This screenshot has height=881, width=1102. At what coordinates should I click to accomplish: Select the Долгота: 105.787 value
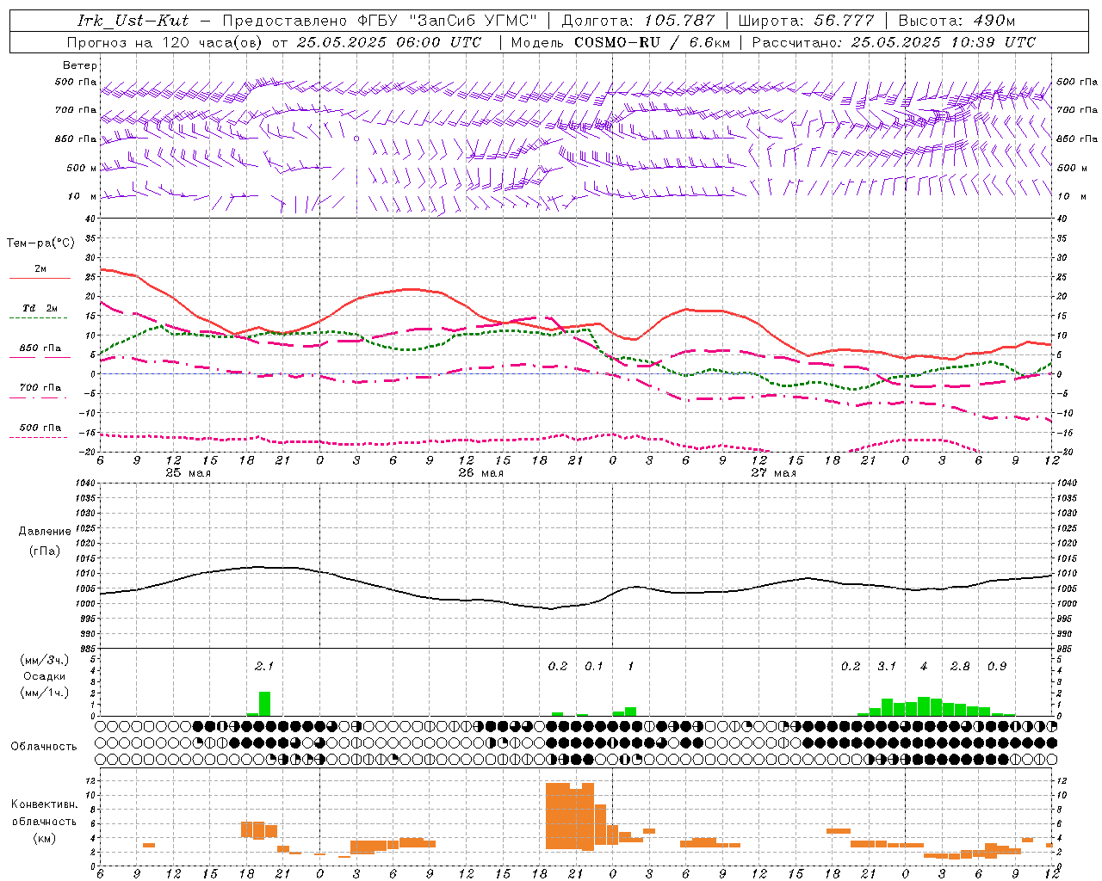coord(638,21)
